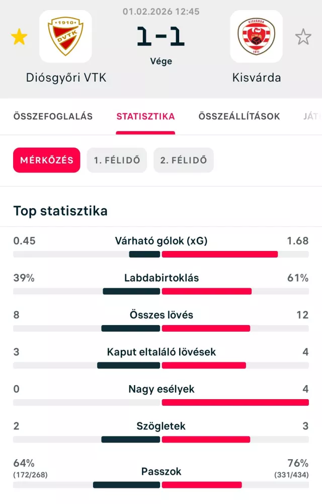
Task: Click the Várható gólok (xG) bar
Action: click(161, 254)
